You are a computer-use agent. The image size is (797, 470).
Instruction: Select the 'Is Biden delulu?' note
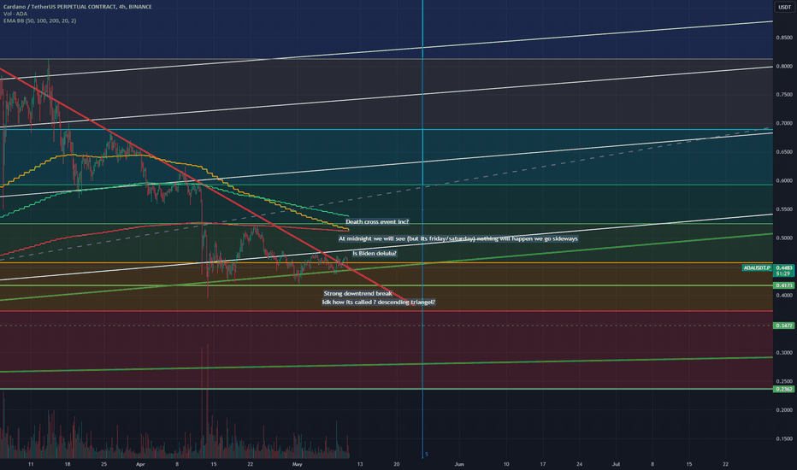pyautogui.click(x=375, y=254)
